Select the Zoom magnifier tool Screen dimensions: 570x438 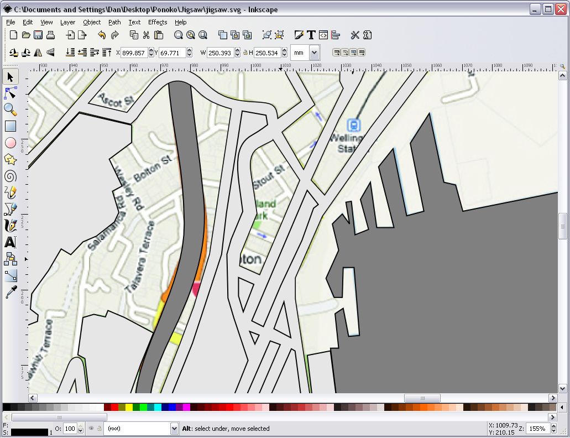[11, 109]
